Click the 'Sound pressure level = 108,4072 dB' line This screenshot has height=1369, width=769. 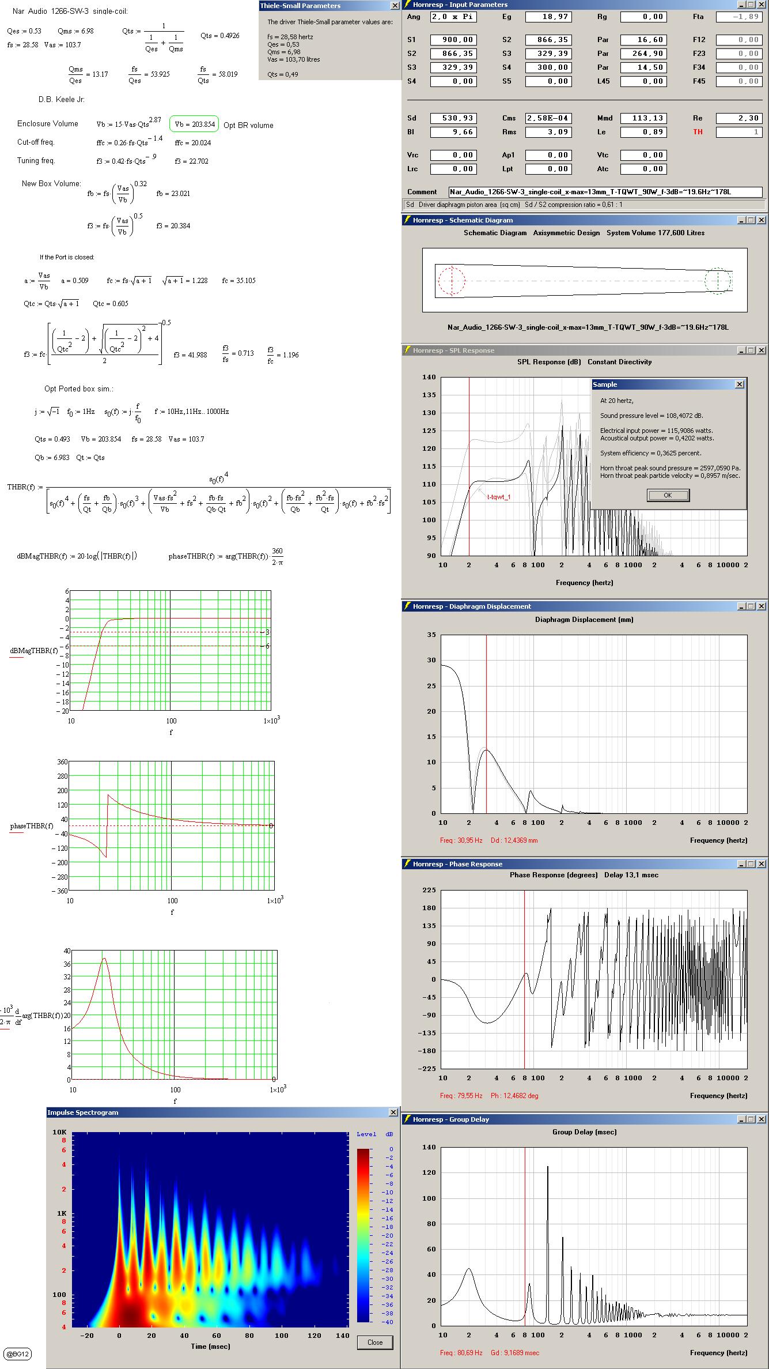point(651,416)
